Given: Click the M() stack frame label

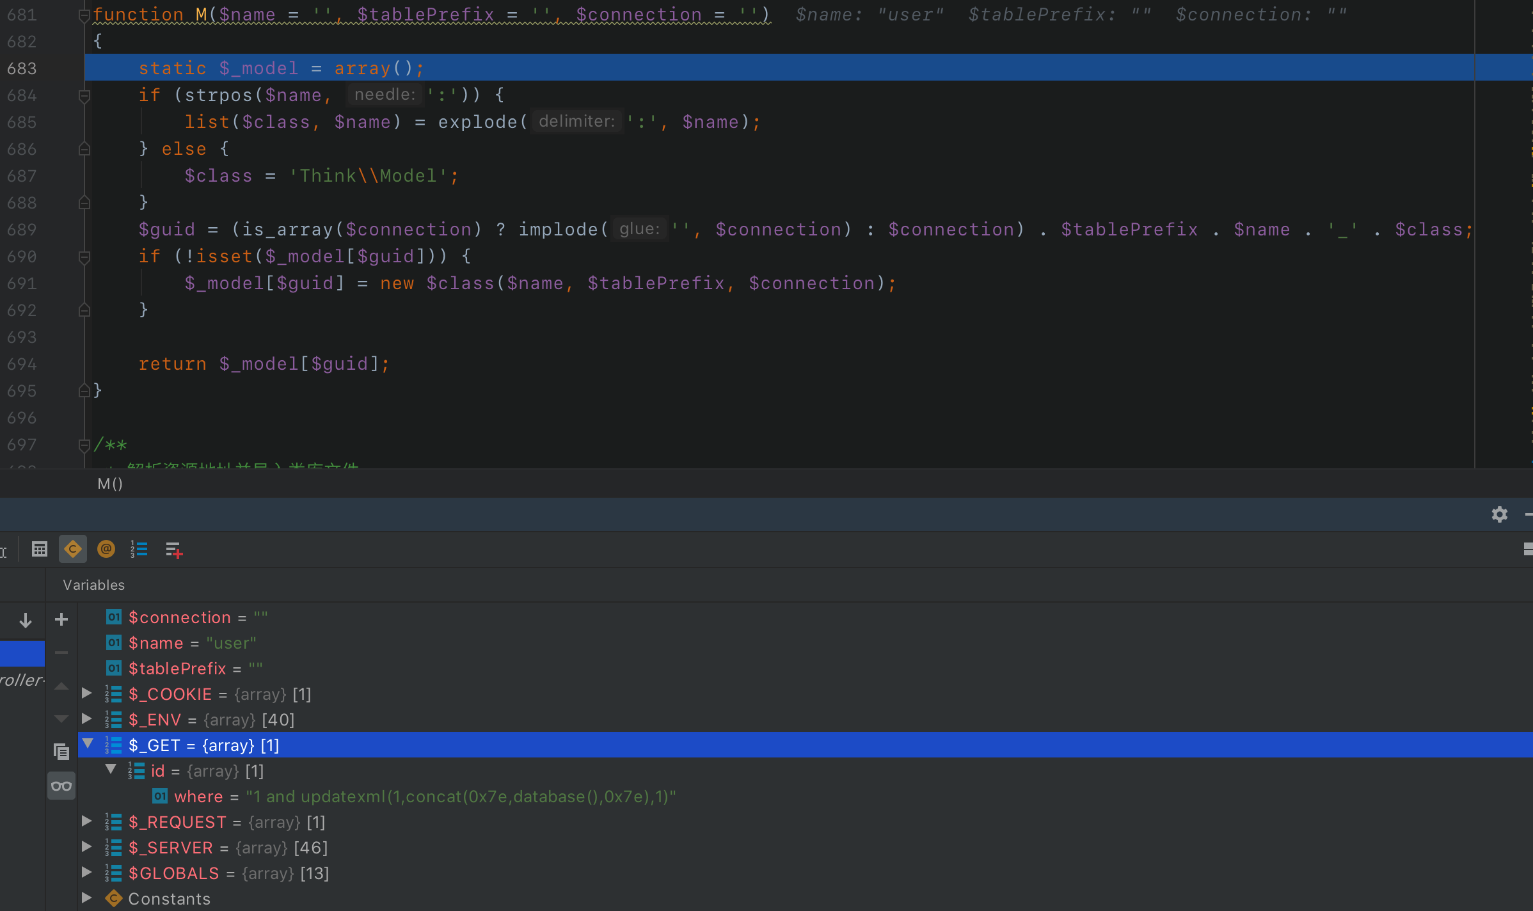Looking at the screenshot, I should [109, 484].
